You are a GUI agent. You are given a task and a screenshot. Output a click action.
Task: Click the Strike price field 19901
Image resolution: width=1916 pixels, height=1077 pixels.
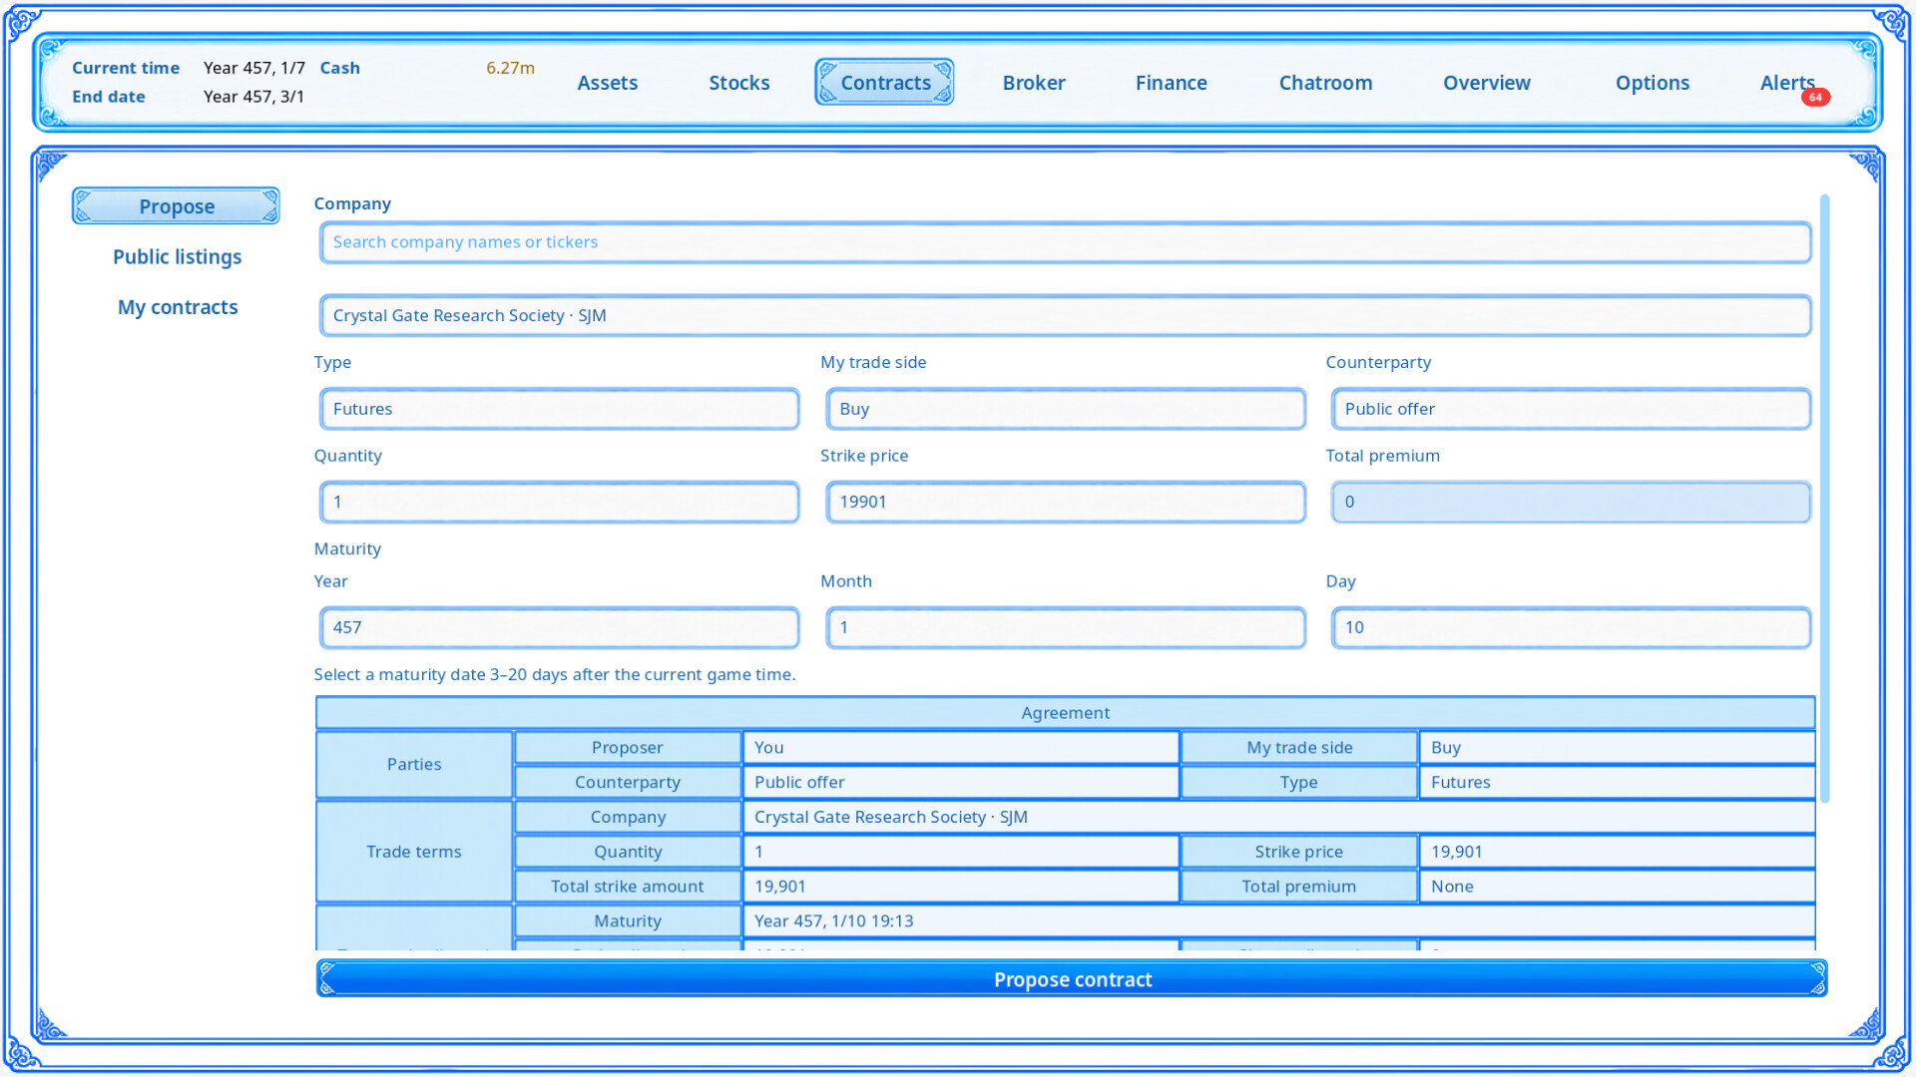1065,502
